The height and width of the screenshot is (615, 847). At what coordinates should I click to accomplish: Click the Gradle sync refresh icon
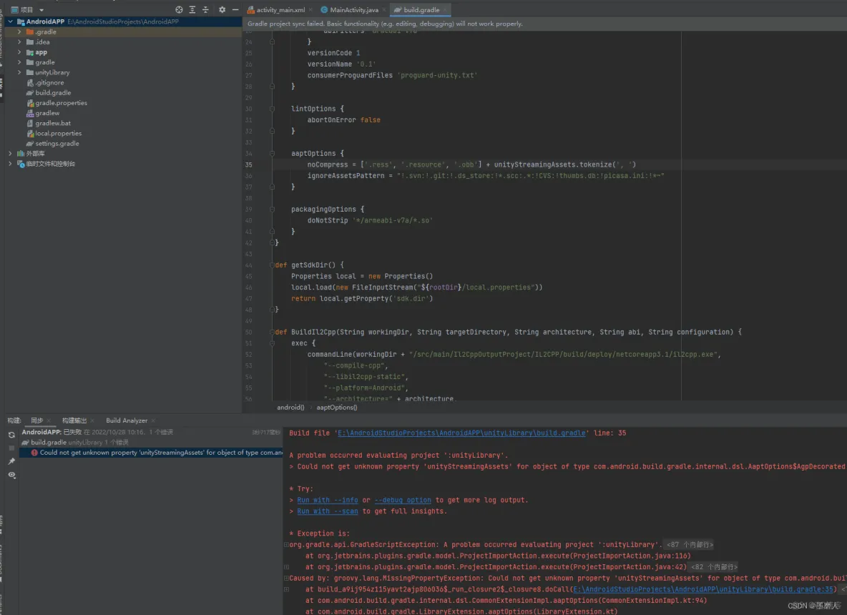coord(11,435)
